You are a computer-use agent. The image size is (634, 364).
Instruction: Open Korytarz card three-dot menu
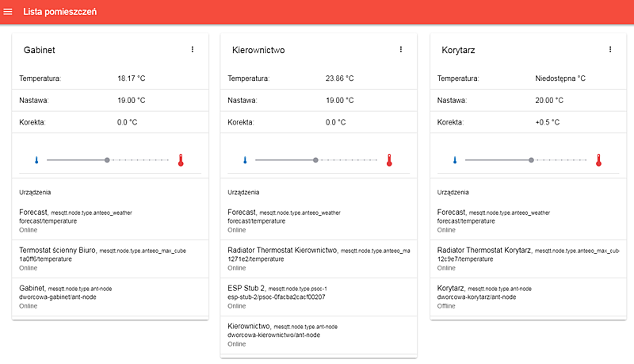pos(610,49)
